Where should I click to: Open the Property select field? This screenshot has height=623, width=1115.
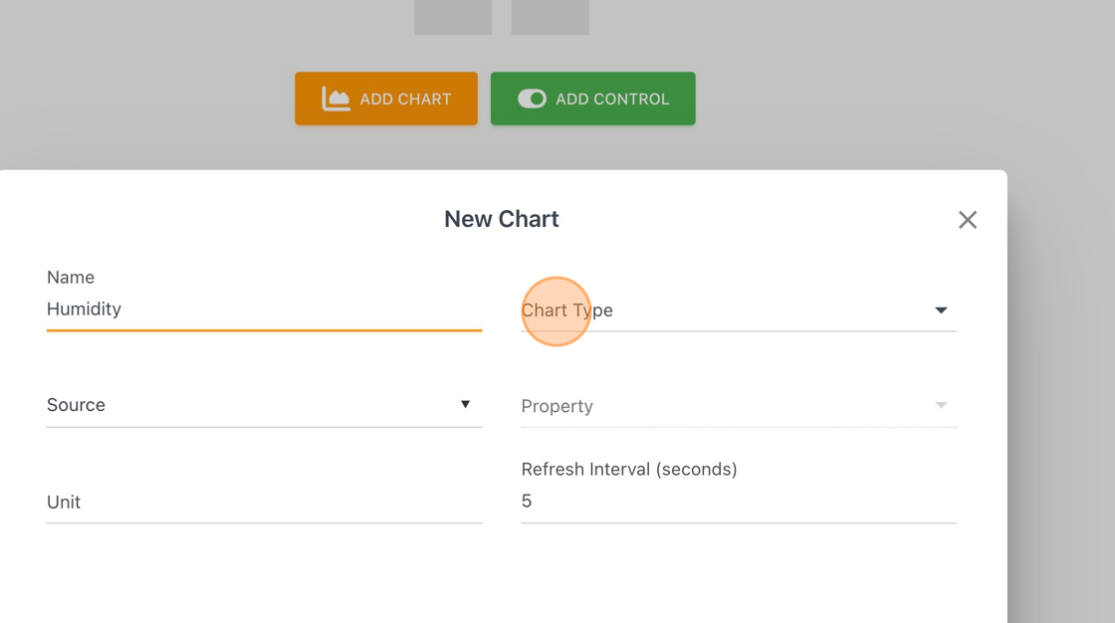click(x=738, y=406)
